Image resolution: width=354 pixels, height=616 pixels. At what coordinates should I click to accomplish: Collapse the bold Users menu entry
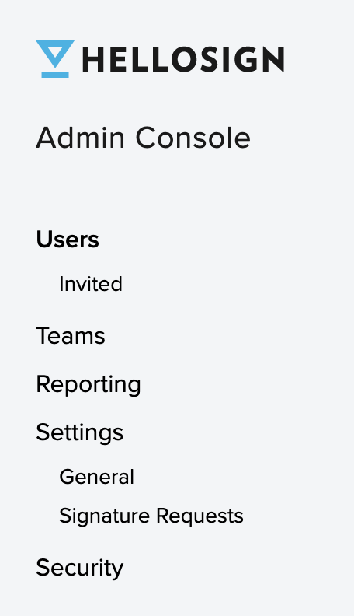(x=68, y=240)
